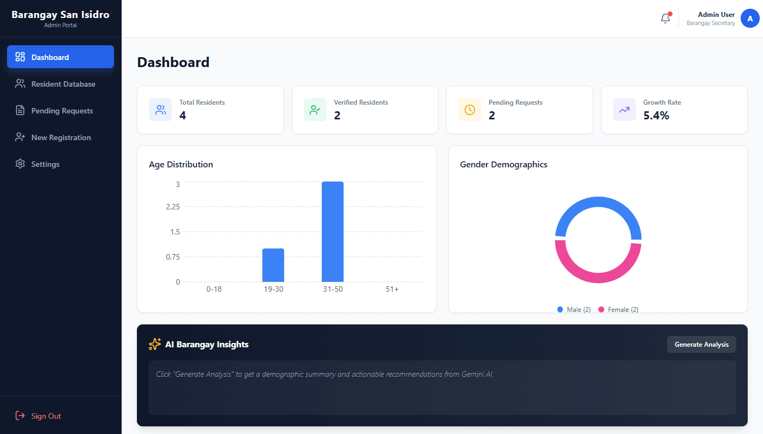Screen dimensions: 763x434
Task: Go to Resident Database
Action: 61,83
